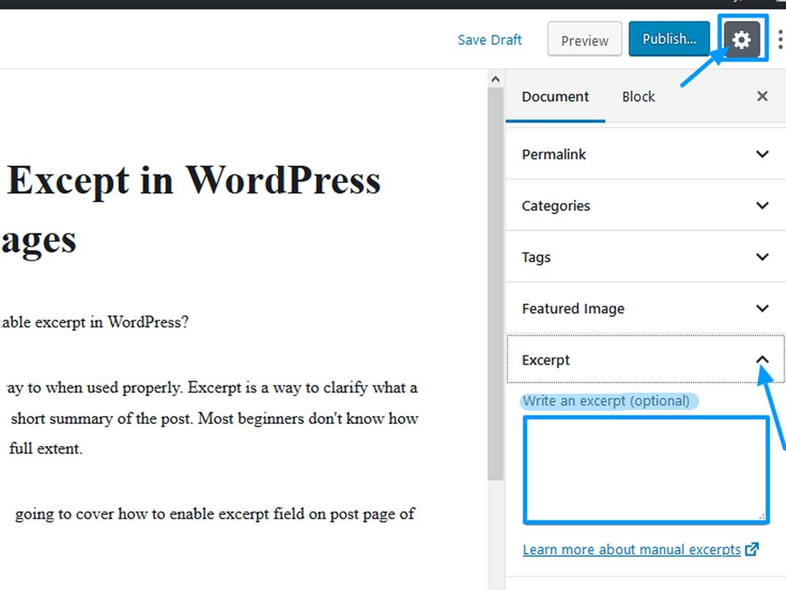This screenshot has width=786, height=590.
Task: Expand the Tags section
Action: 645,257
